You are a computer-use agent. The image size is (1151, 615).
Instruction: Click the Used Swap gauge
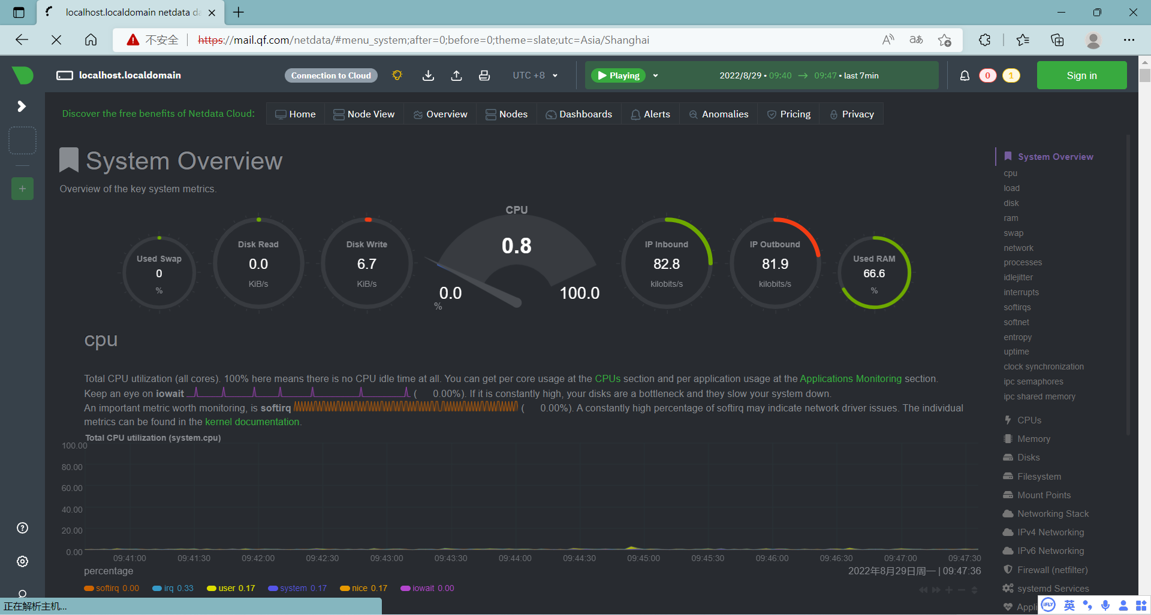[159, 273]
